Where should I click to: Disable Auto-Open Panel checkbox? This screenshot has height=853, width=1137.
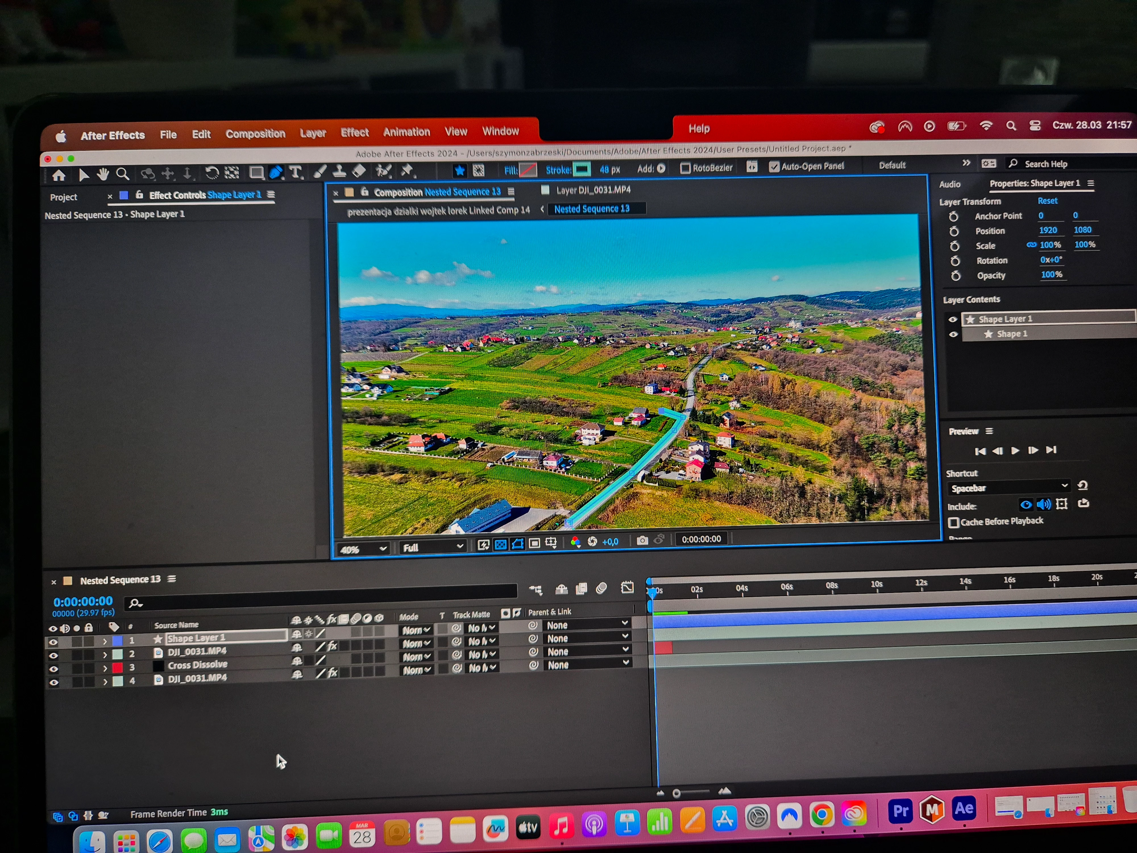coord(774,167)
